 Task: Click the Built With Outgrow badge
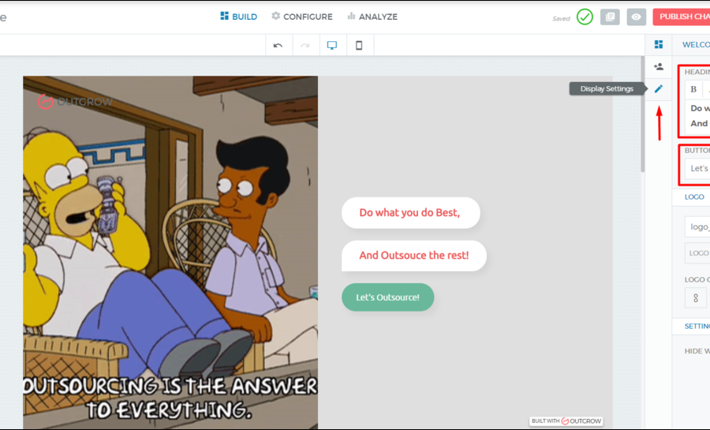tap(566, 421)
